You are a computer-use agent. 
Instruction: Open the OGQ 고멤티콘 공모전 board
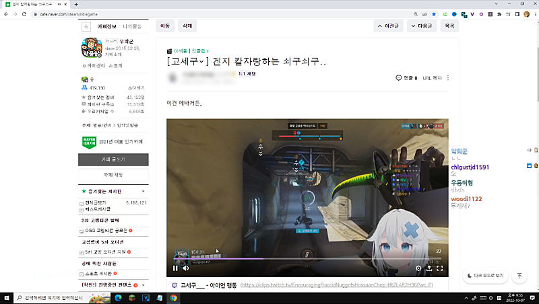tap(106, 231)
